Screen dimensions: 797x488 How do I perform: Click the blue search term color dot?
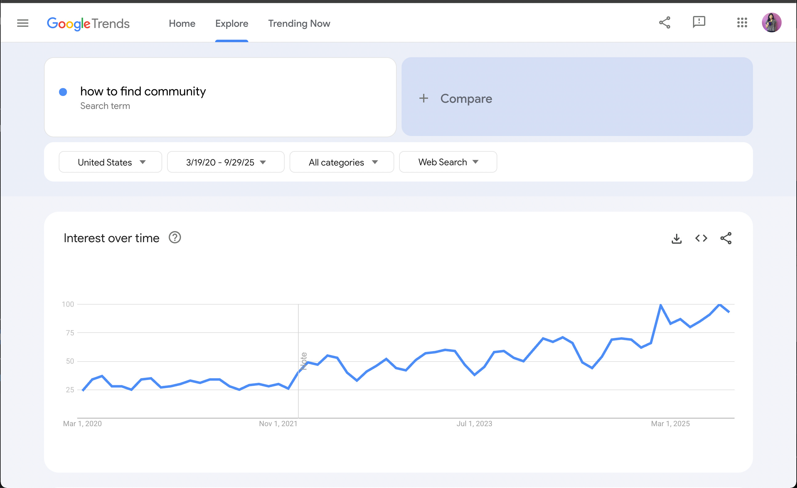click(x=63, y=92)
